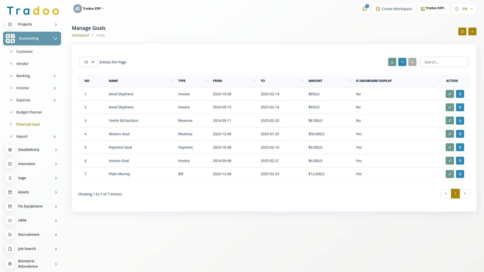Screen dimensions: 484x272
Task: Edit the Amal Stephens goal in row 1
Action: [450, 94]
